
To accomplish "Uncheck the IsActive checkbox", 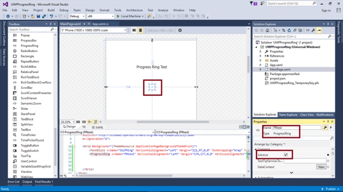I will pos(285,155).
